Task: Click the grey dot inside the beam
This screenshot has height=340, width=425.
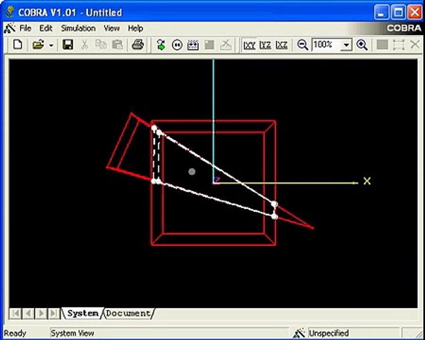Action: 192,171
